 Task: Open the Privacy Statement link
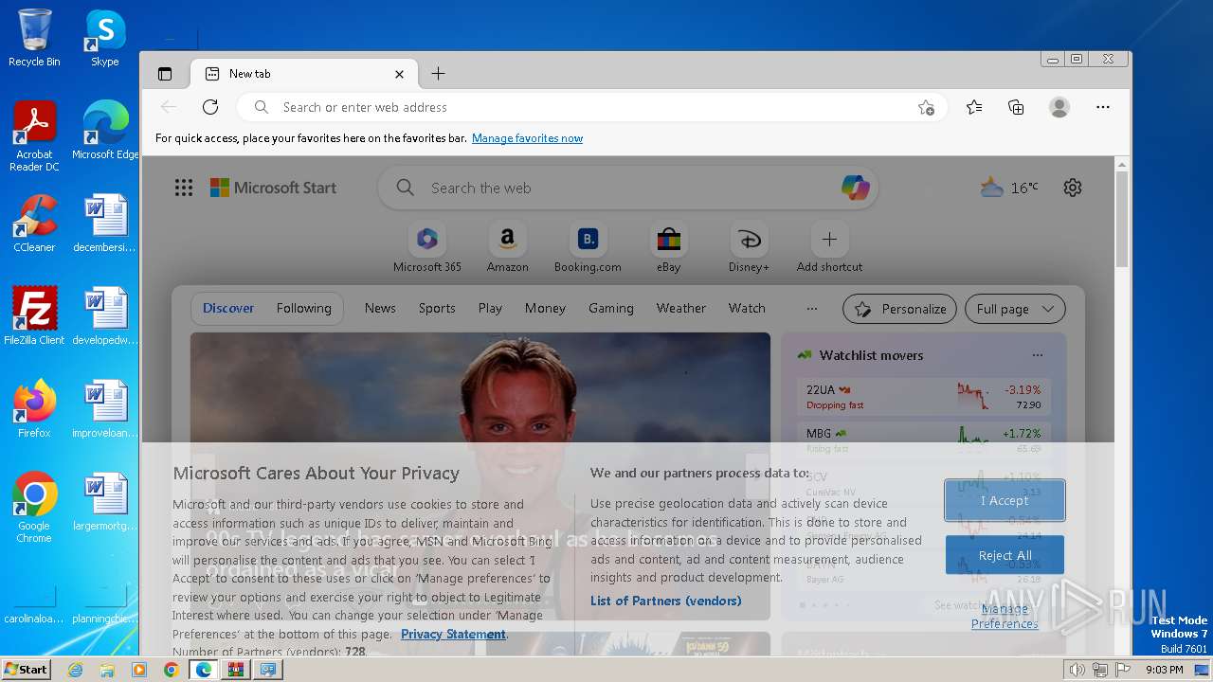coord(453,634)
